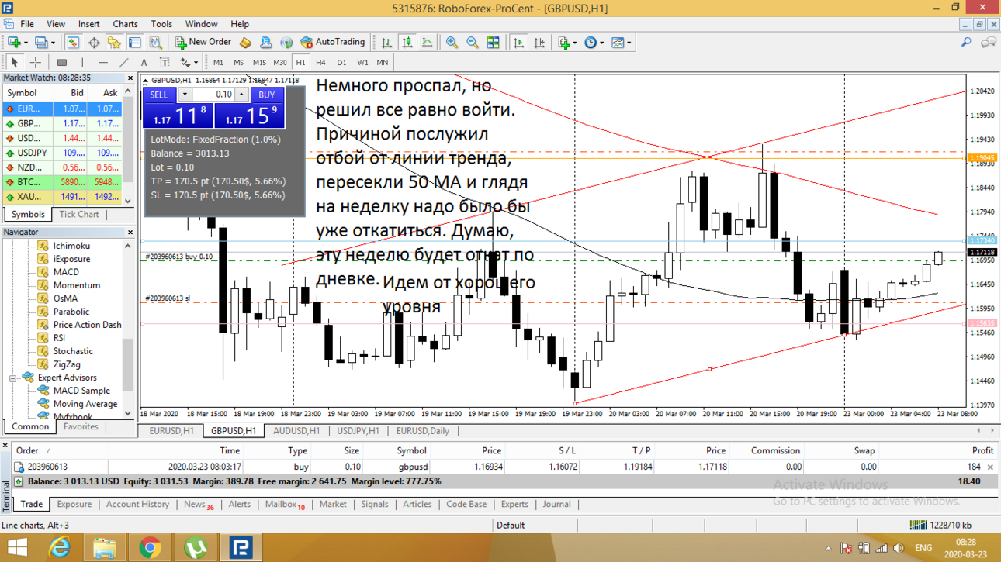Open the arrows objects dropdown
This screenshot has width=1001, height=562.
[189, 62]
